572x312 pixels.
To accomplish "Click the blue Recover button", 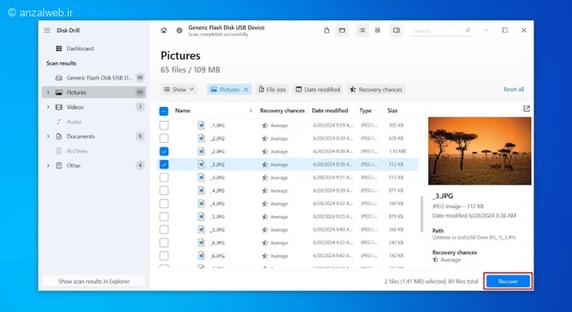I will click(507, 282).
